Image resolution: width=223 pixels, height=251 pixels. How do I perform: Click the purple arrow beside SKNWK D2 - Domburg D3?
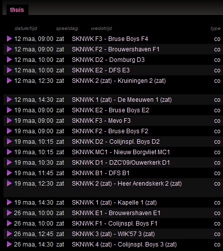pyautogui.click(x=9, y=60)
